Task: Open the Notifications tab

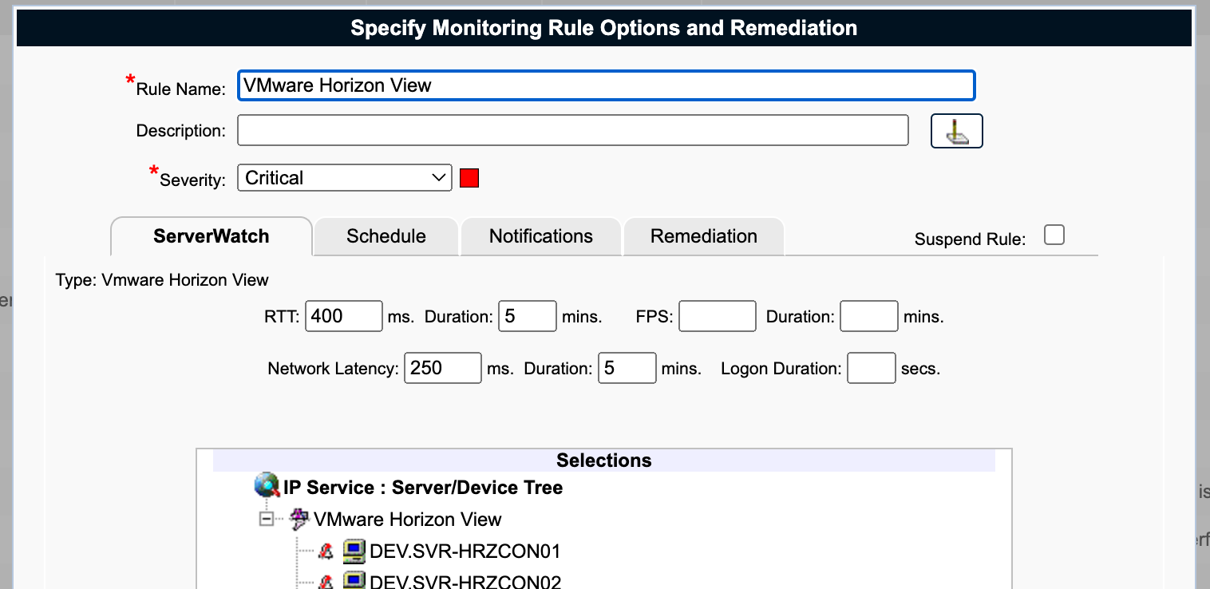Action: (x=541, y=236)
